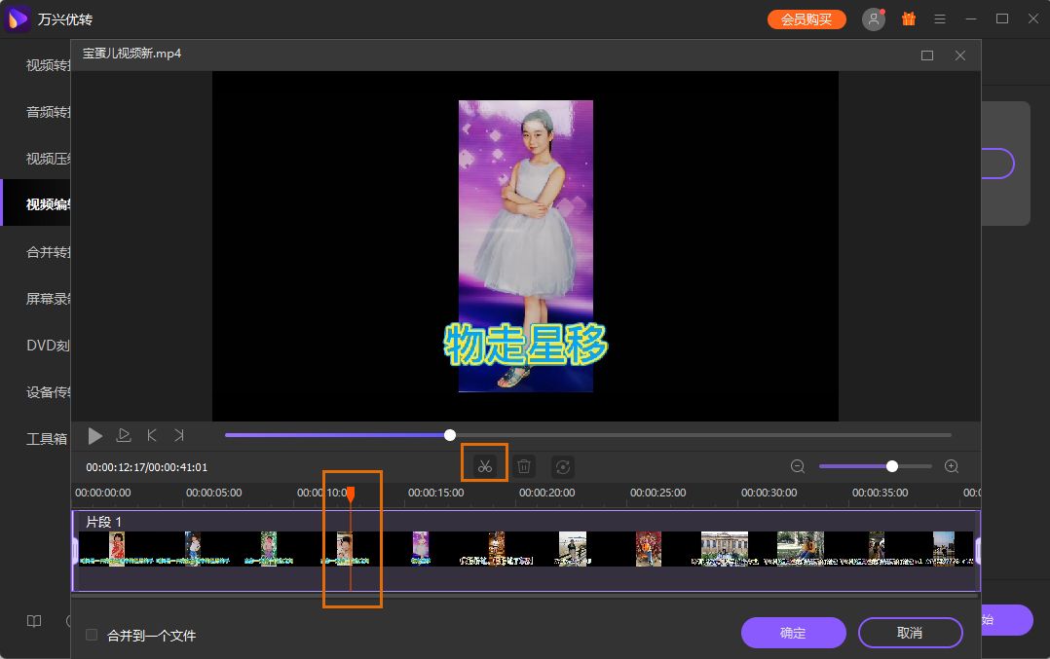
Task: Open the user account avatar icon
Action: click(x=873, y=19)
